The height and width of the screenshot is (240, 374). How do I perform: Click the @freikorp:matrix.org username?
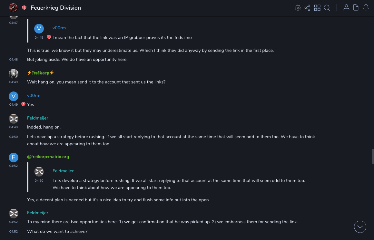(x=48, y=157)
